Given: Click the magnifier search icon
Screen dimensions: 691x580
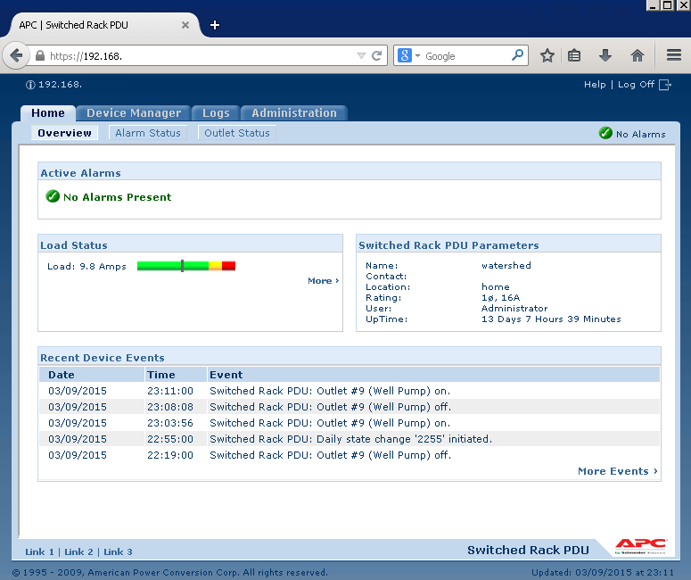Looking at the screenshot, I should pyautogui.click(x=517, y=55).
